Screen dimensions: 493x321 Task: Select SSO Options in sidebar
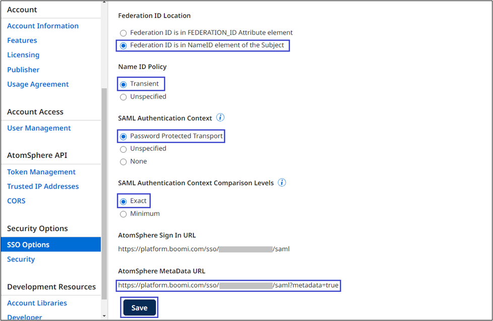click(x=28, y=245)
